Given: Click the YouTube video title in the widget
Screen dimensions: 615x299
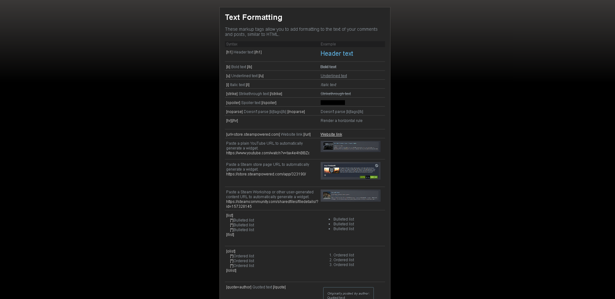Looking at the screenshot, I should [345, 143].
